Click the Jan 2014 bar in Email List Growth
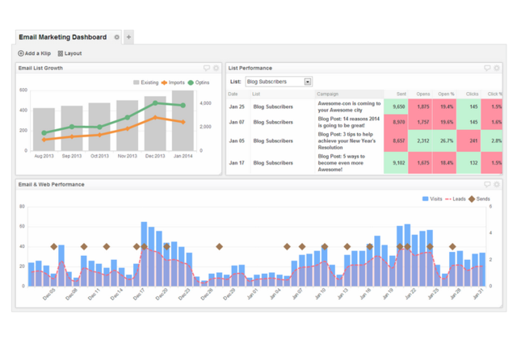 (x=183, y=120)
